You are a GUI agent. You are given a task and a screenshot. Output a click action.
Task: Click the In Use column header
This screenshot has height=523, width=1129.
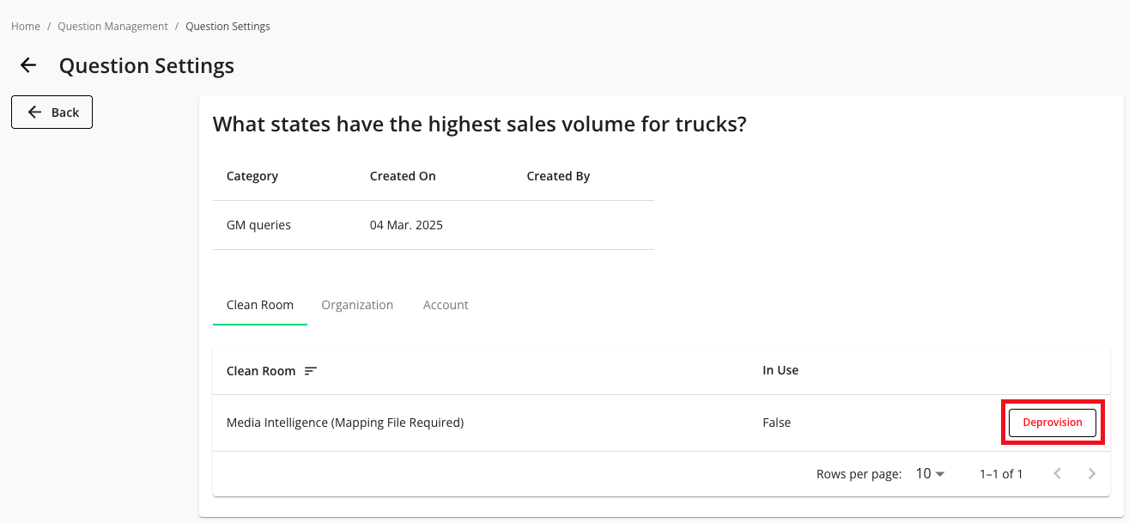(780, 370)
